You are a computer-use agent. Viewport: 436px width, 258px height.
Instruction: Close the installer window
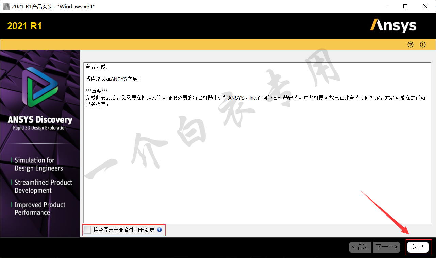point(425,6)
